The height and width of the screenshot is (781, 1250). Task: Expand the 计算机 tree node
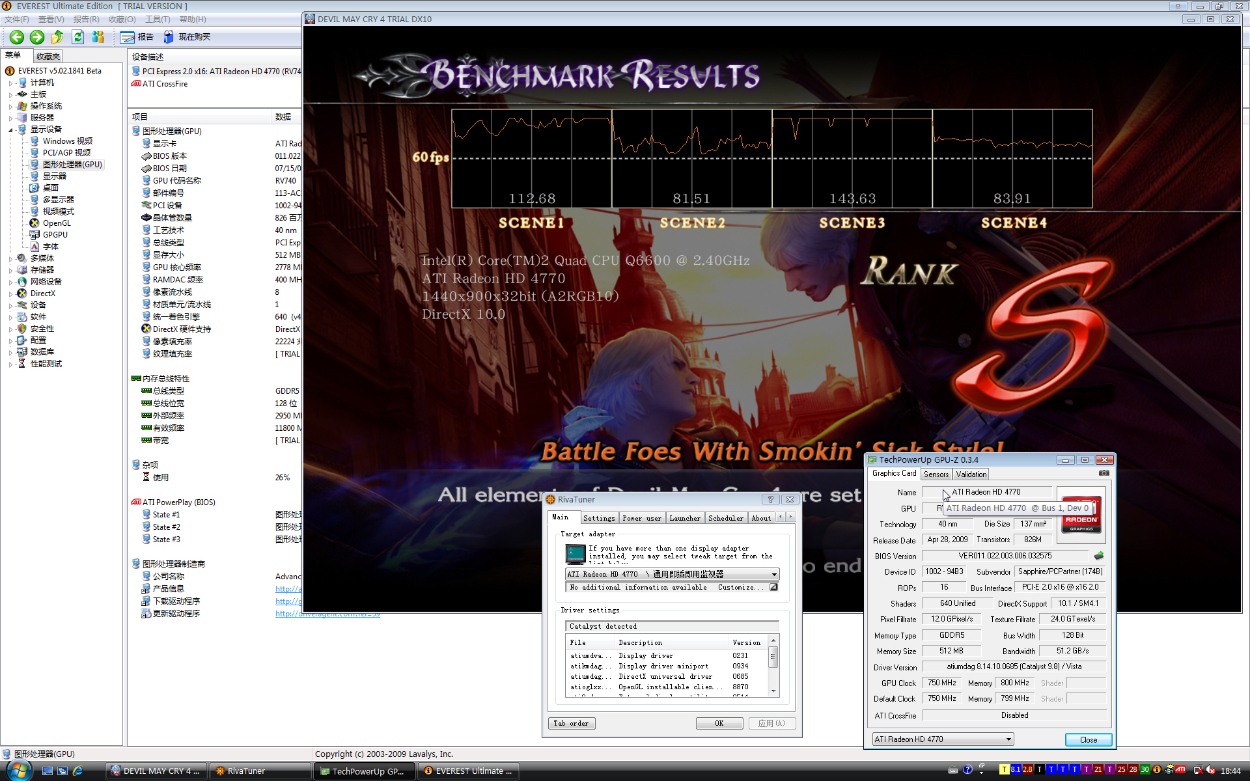coord(10,83)
